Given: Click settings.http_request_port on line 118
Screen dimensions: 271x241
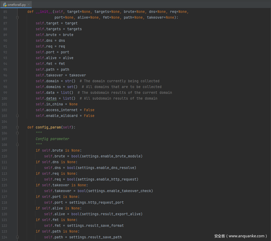Looking at the screenshot, I should (96, 202).
